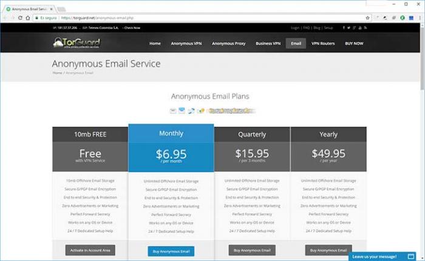Screen dimensions: 425x261
Task: Open the Business VPN menu item
Action: pyautogui.click(x=268, y=43)
